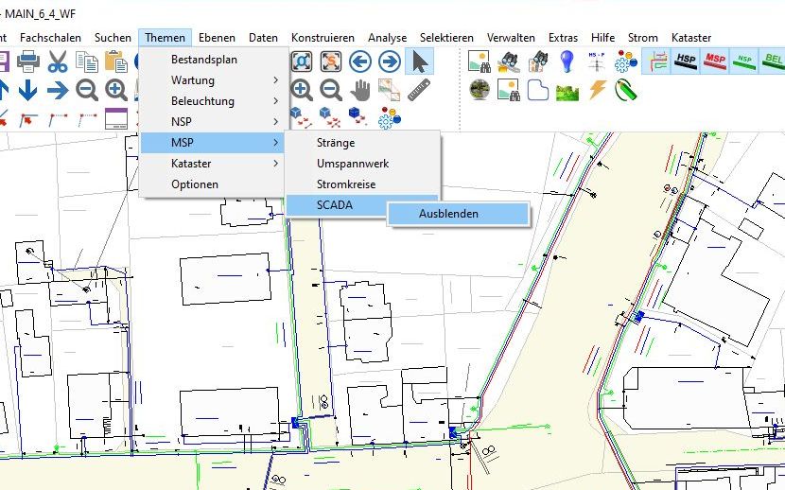The image size is (785, 490).
Task: Click Ausblenden under SCADA
Action: (x=448, y=214)
